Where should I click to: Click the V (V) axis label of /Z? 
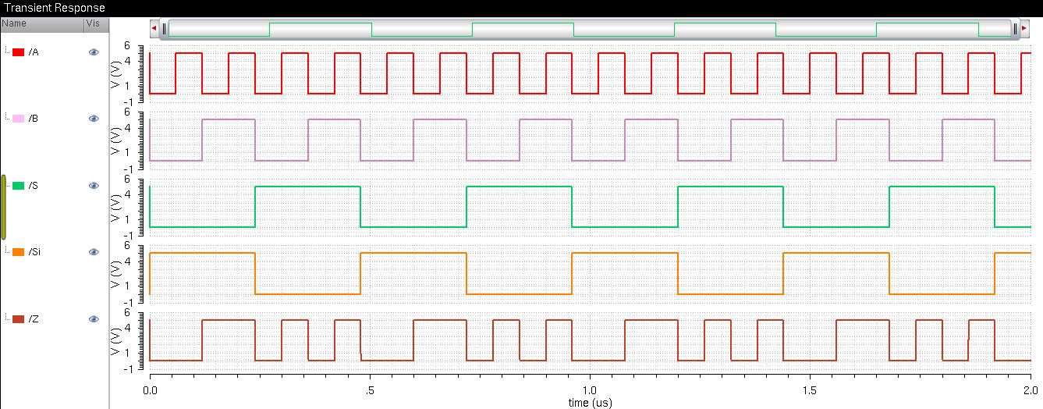pyautogui.click(x=115, y=340)
